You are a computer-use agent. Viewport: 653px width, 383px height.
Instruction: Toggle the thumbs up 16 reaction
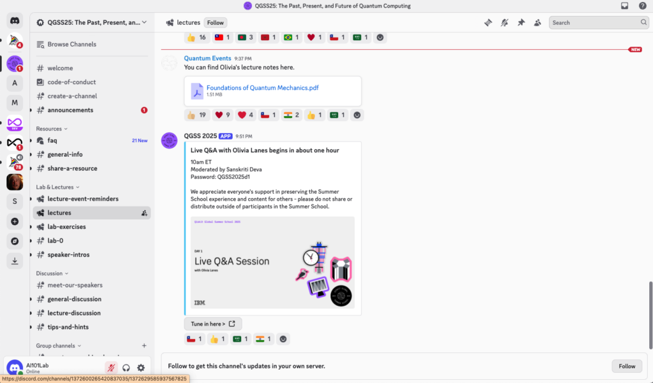[196, 37]
